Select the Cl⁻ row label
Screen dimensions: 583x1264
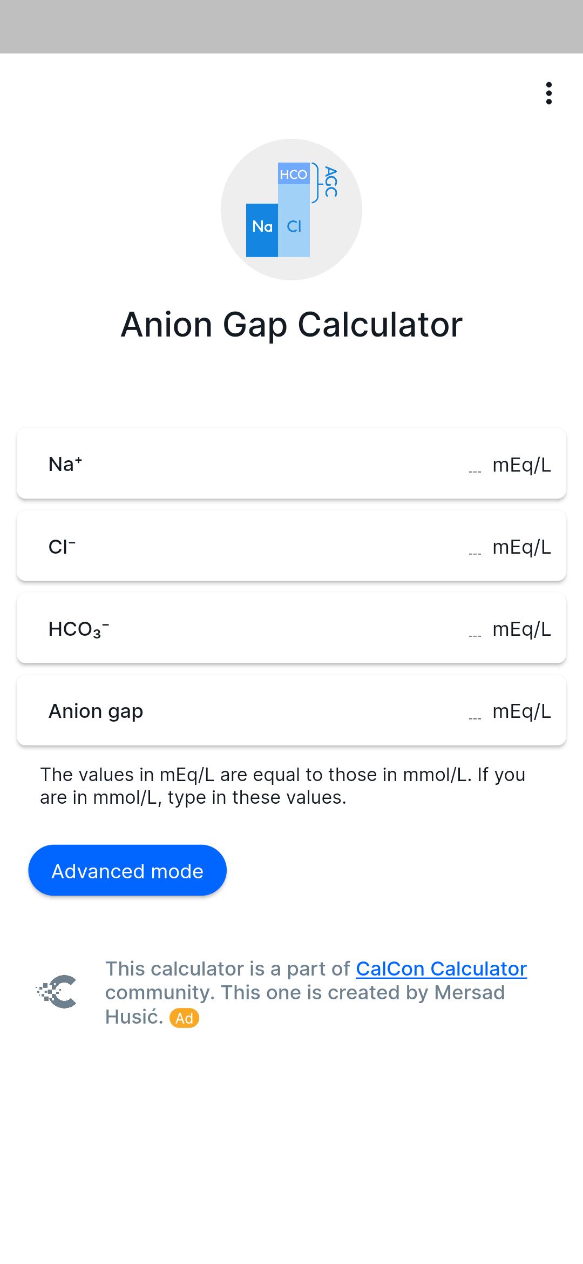(62, 547)
